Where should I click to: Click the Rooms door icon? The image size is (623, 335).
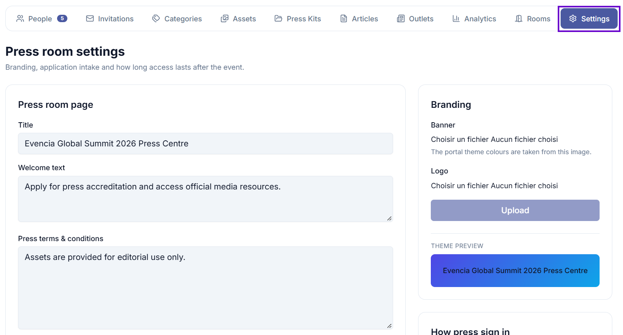(x=519, y=18)
